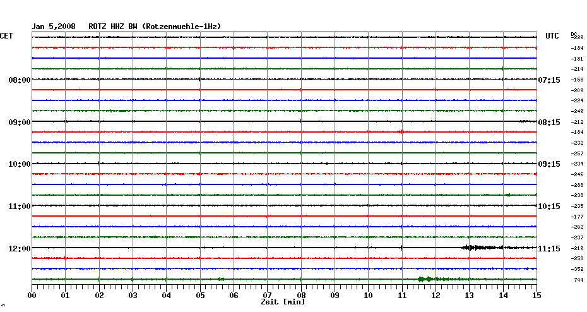Select DC offset value '-249'
Viewport: 587px width, 312px height.
(x=578, y=111)
